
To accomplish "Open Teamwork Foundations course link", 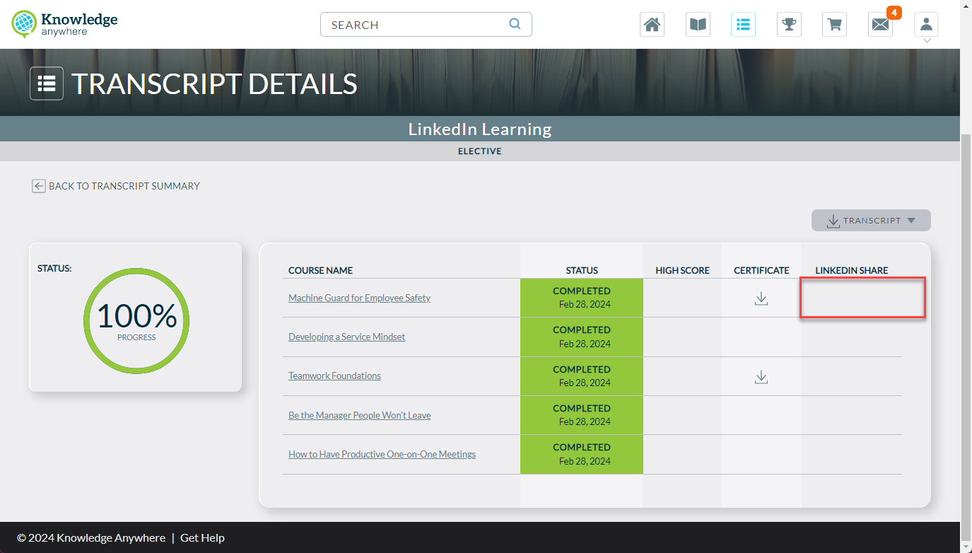I will [x=334, y=376].
